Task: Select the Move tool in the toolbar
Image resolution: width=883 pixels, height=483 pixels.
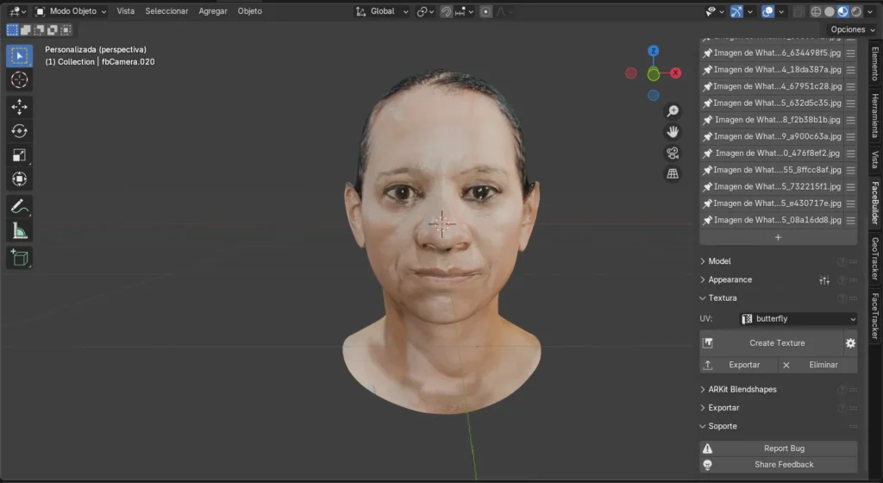Action: coord(19,107)
